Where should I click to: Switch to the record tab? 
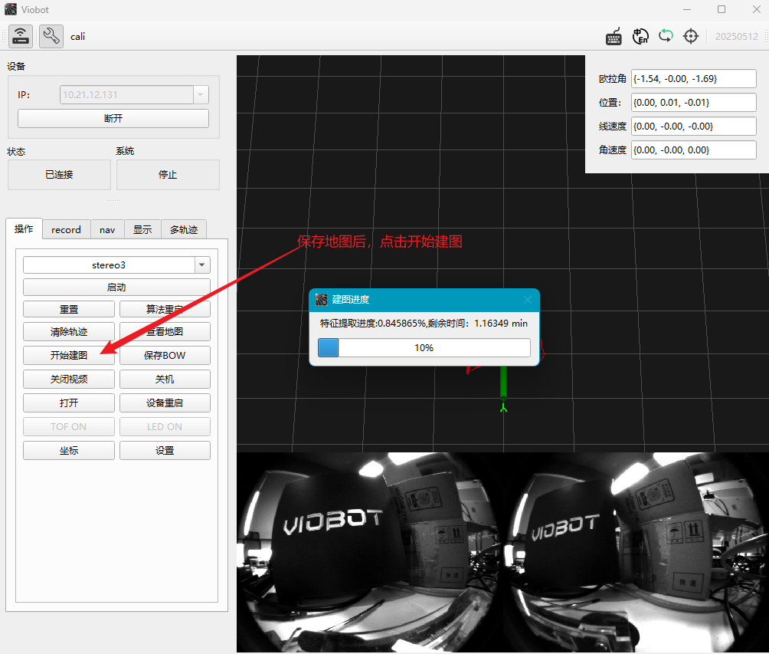pos(66,230)
